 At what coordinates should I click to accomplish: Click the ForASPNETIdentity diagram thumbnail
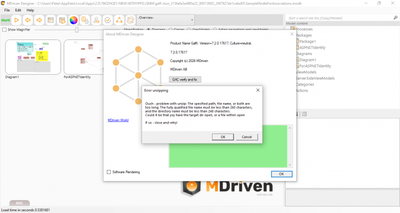83,57
